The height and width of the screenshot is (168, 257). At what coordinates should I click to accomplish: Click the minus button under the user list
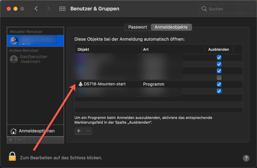pyautogui.click(x=19, y=140)
